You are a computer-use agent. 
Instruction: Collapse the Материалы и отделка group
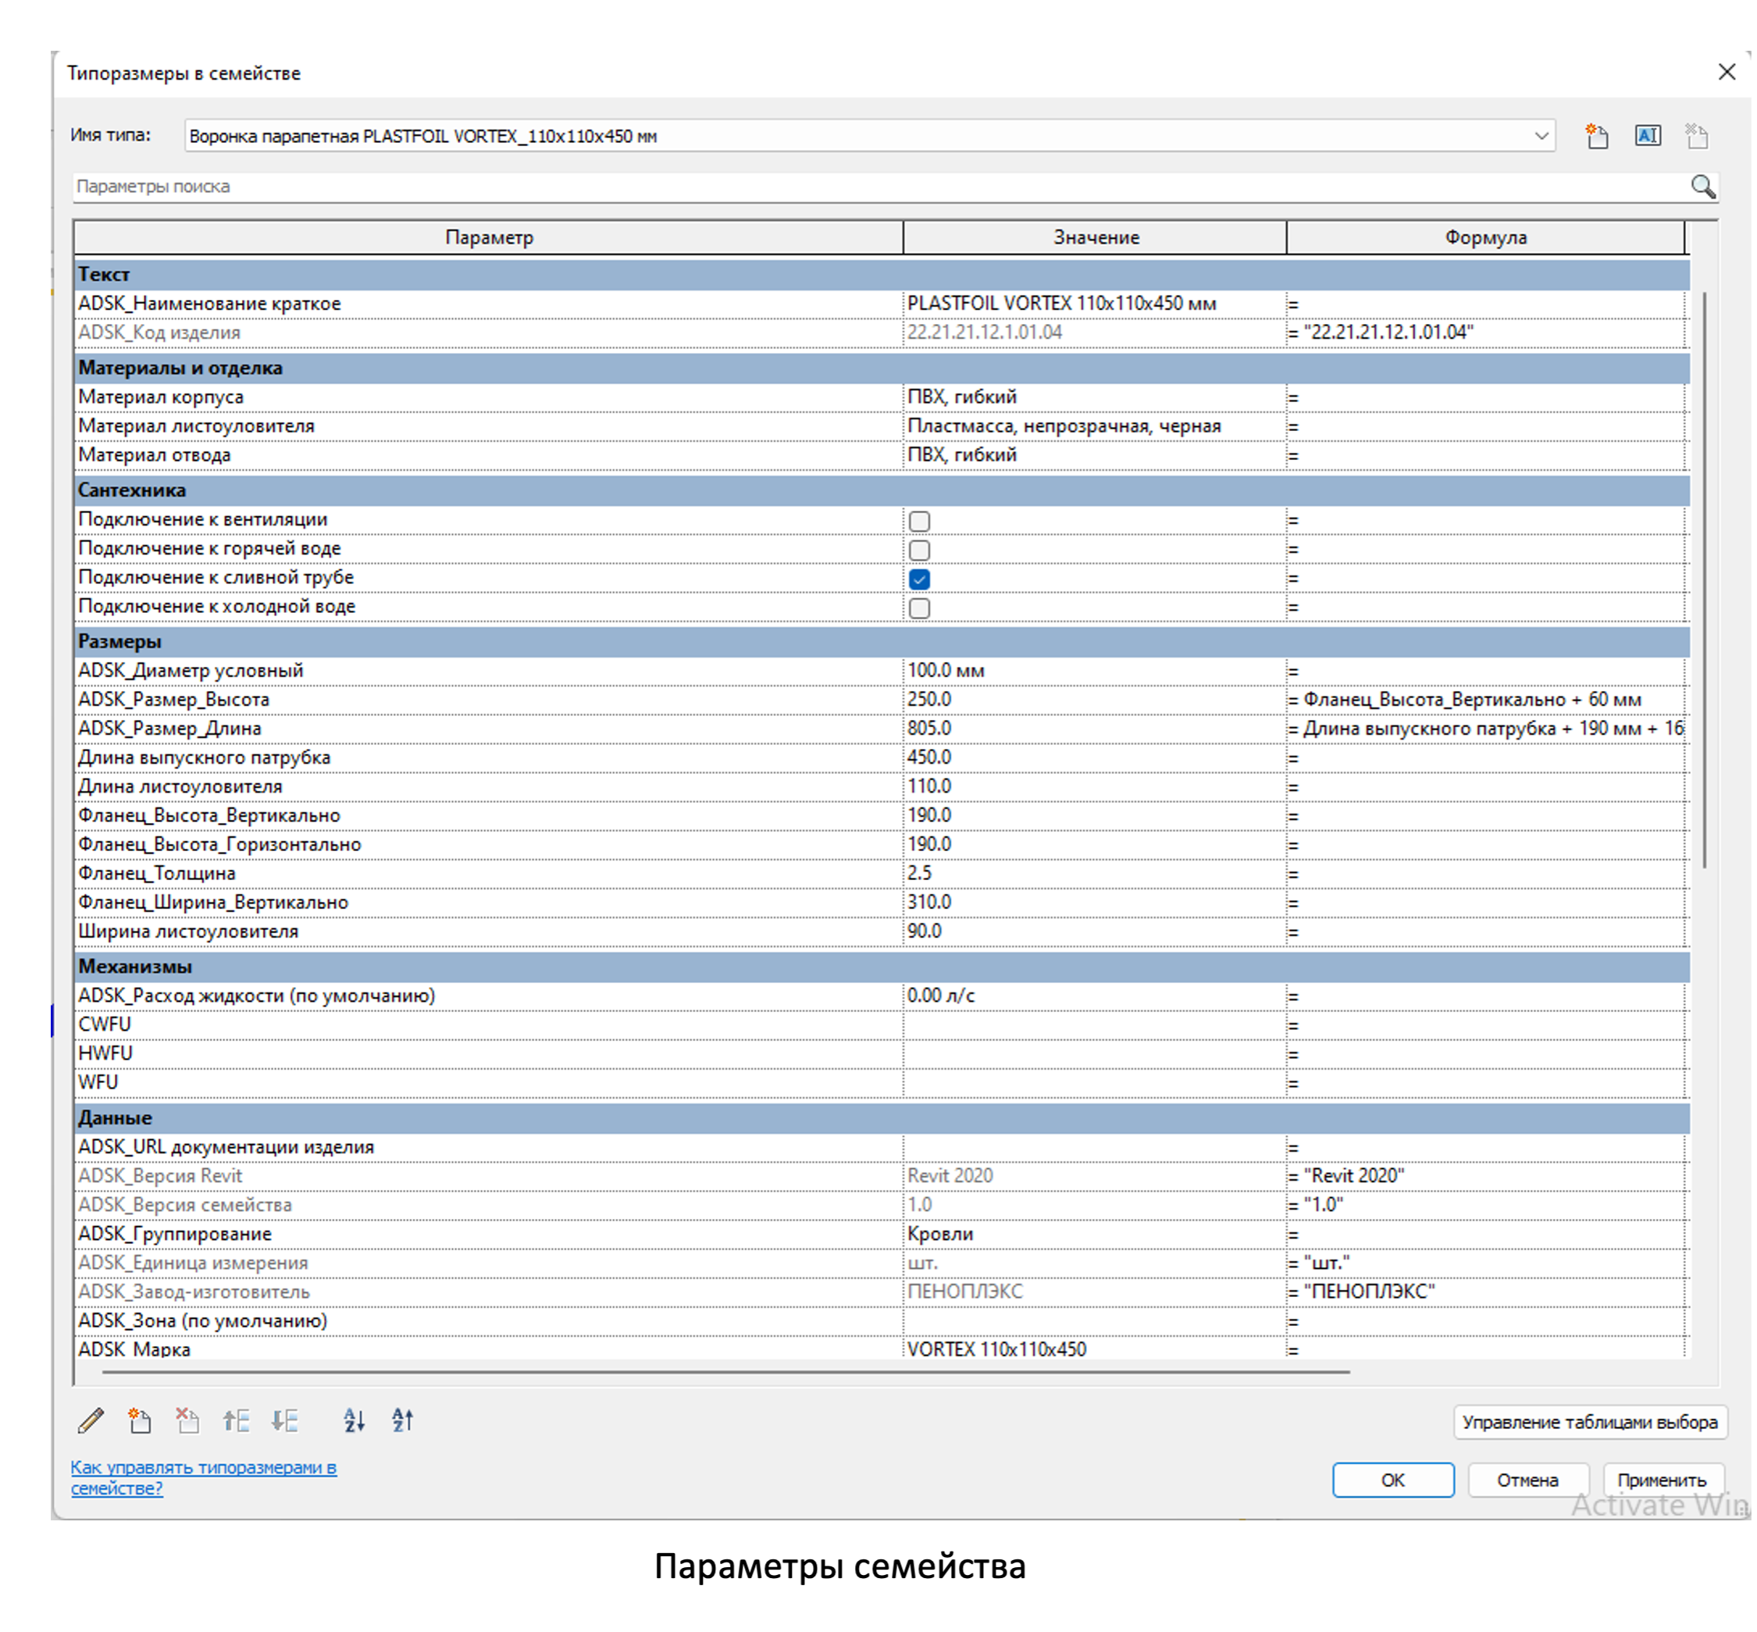click(882, 369)
